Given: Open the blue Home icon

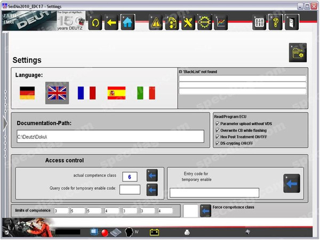Looking at the screenshot, I should point(127,22).
